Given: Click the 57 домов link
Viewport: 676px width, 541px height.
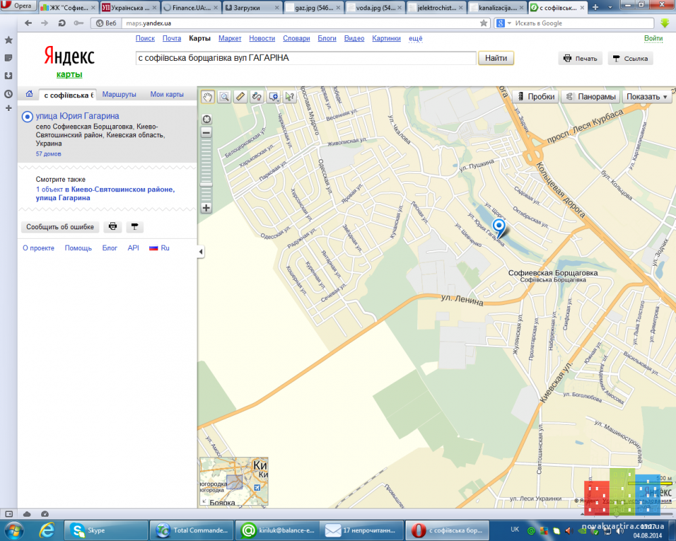Looking at the screenshot, I should [x=48, y=154].
